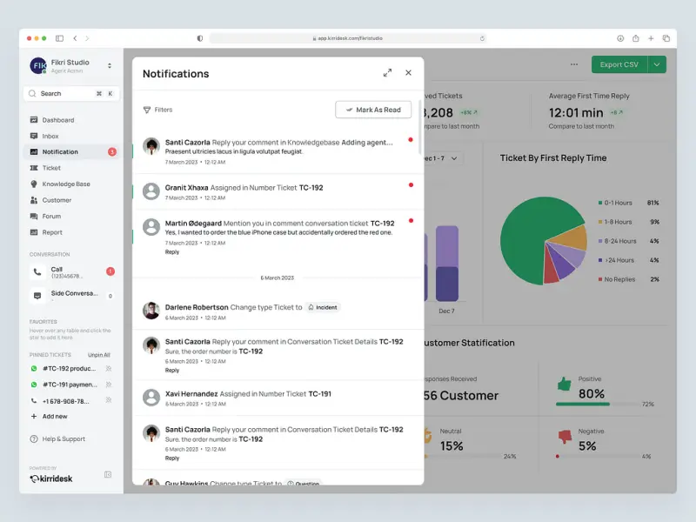
Task: Unpin the #TC-191 payment ticket
Action: pyautogui.click(x=109, y=385)
